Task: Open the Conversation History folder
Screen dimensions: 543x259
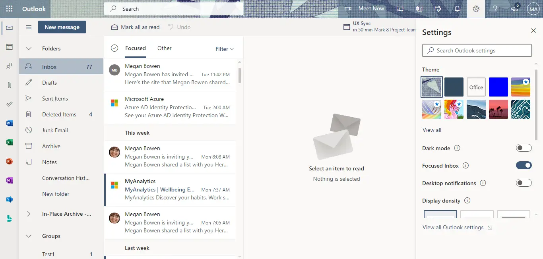Action: 61,178
